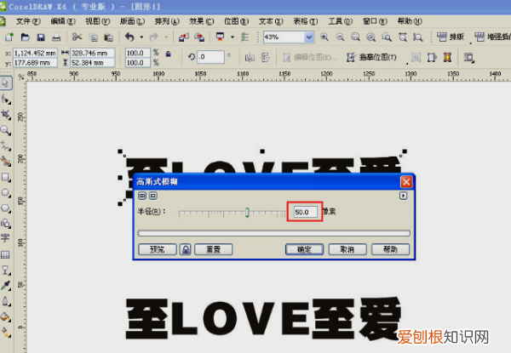Select the Interactive Blend tool in toolbox
The image size is (511, 353).
click(6, 270)
